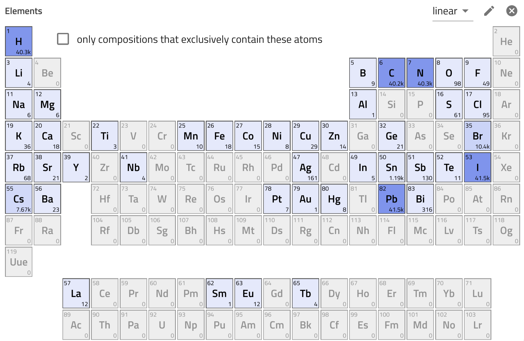Pick the Lead (Pb) element

click(392, 199)
